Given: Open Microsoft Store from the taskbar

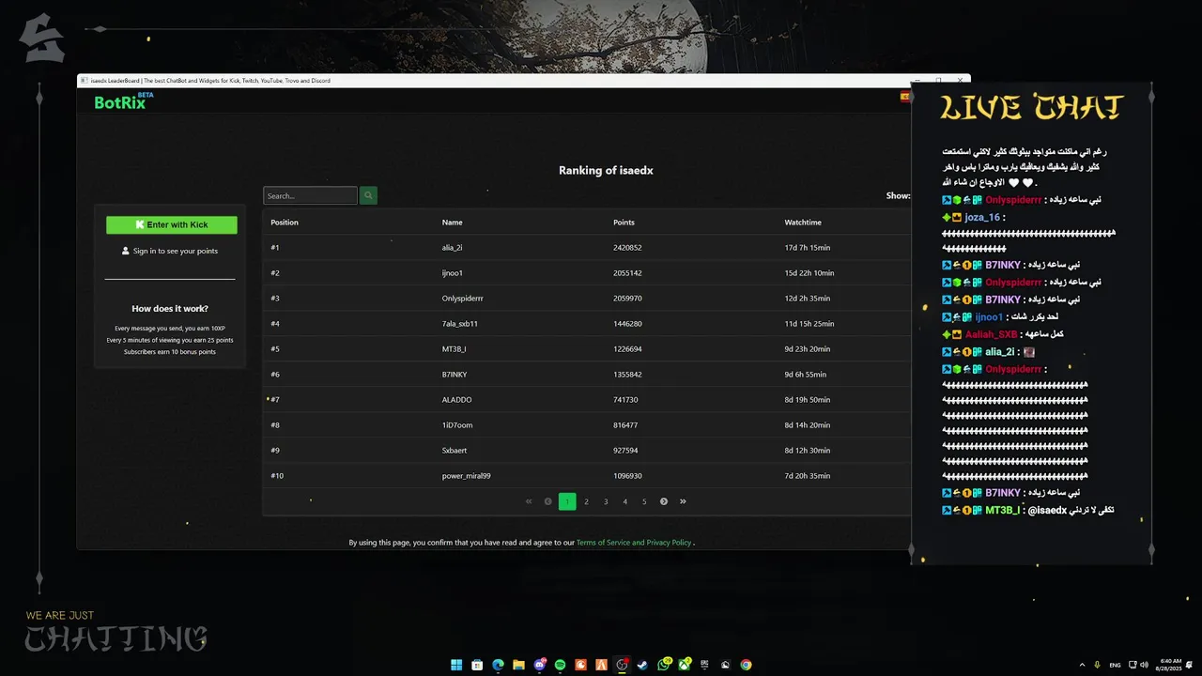Looking at the screenshot, I should coord(477,665).
